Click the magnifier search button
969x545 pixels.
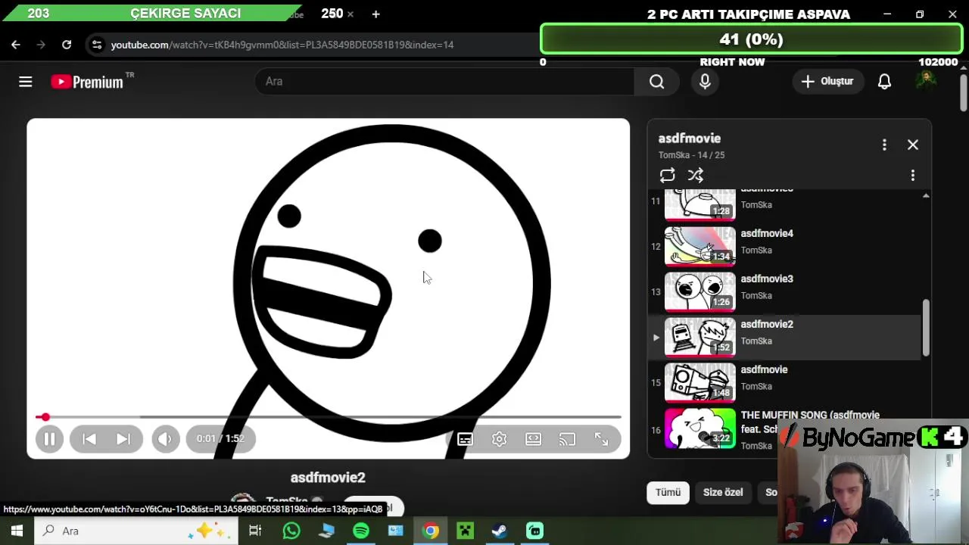656,82
